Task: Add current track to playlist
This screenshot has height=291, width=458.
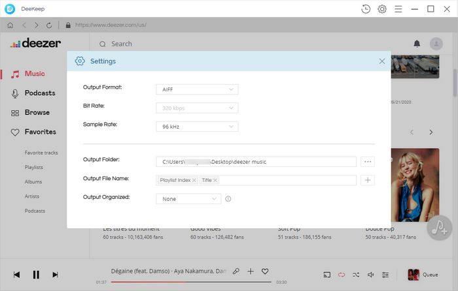Action: point(251,271)
